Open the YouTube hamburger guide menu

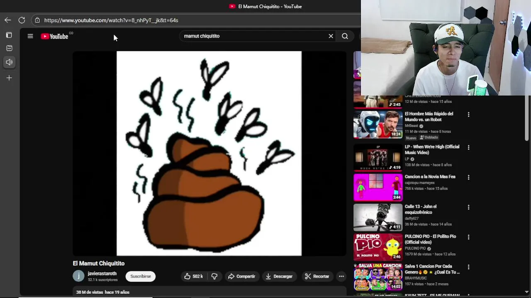30,36
